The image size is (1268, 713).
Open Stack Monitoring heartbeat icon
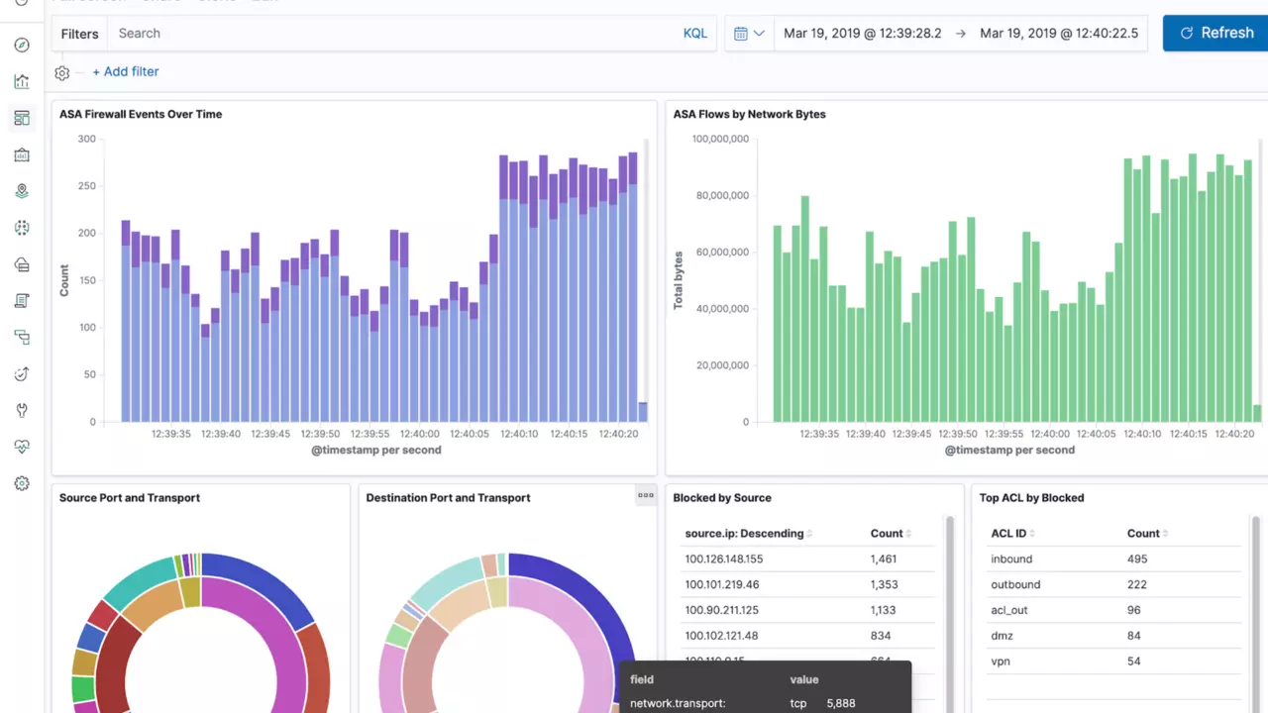click(22, 447)
